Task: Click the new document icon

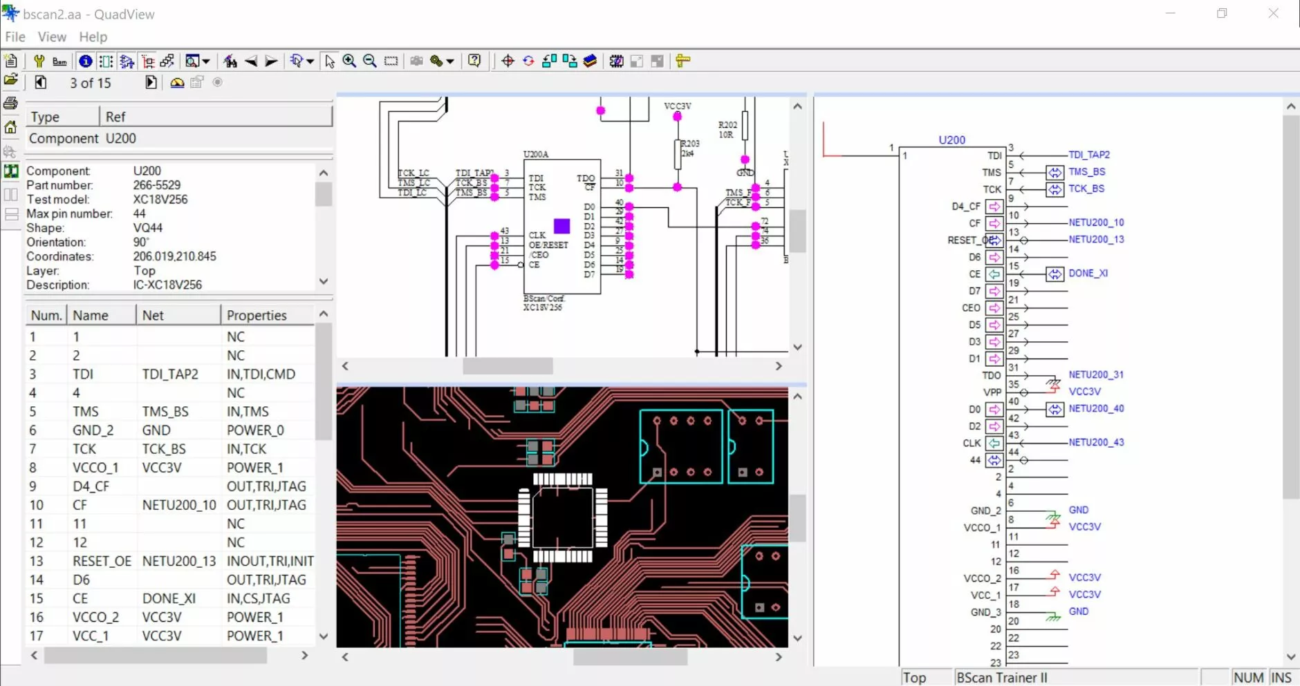Action: coord(10,61)
